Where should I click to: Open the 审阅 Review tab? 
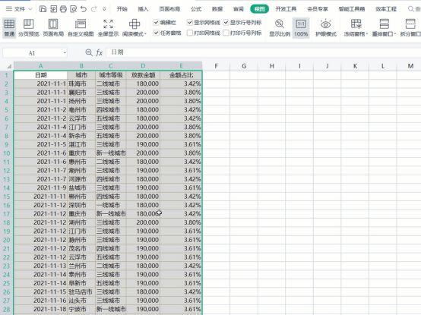239,9
